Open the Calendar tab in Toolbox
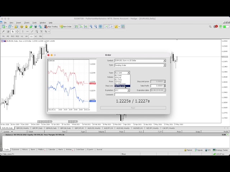230x172 pixels. pos(52,149)
